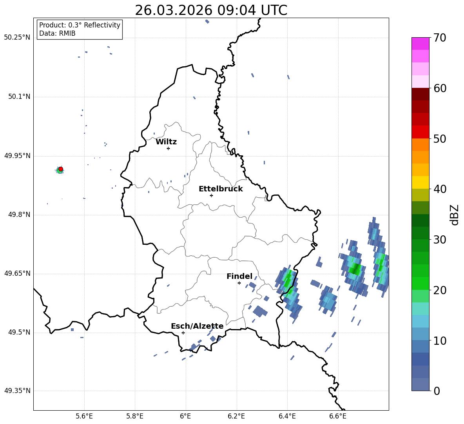
Task: Click the dark red colorbar segment below 60
Action: pyautogui.click(x=420, y=94)
